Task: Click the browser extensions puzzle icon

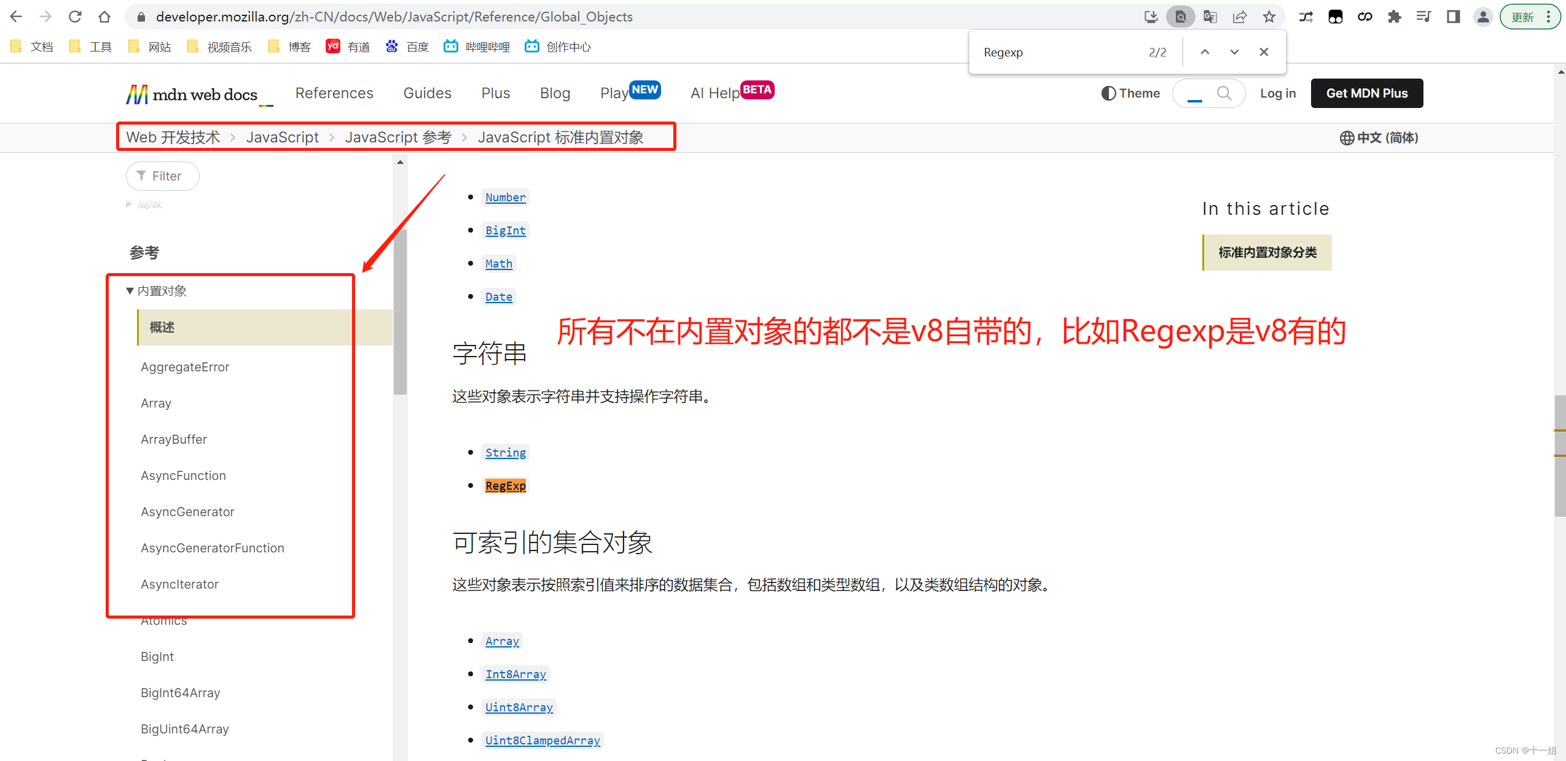Action: (x=1394, y=18)
